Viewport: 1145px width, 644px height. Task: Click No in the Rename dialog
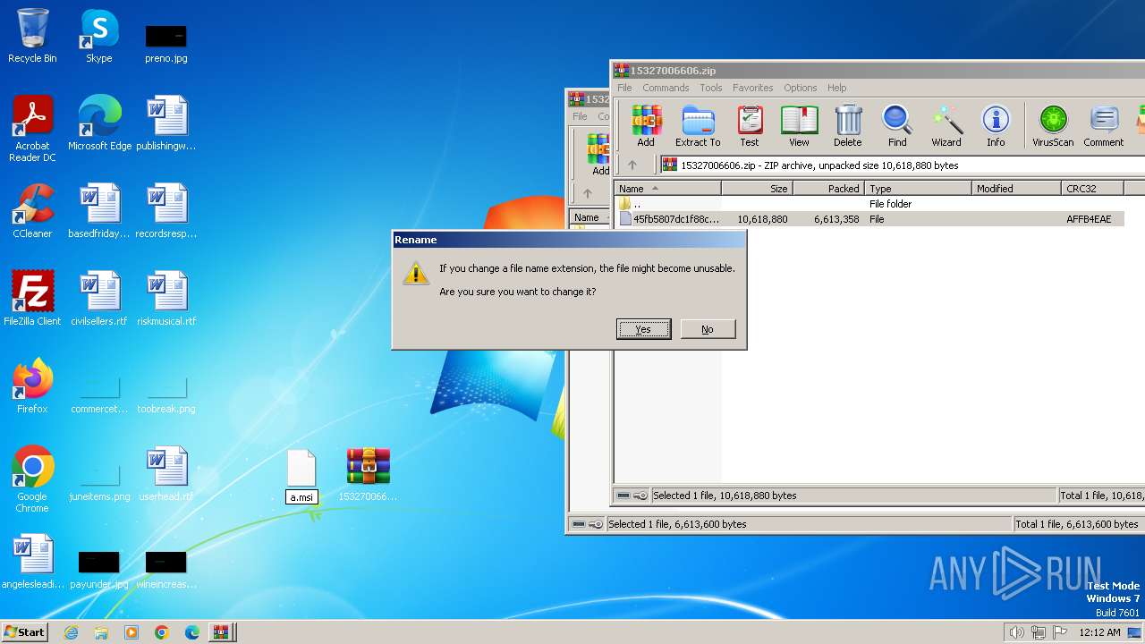[708, 329]
